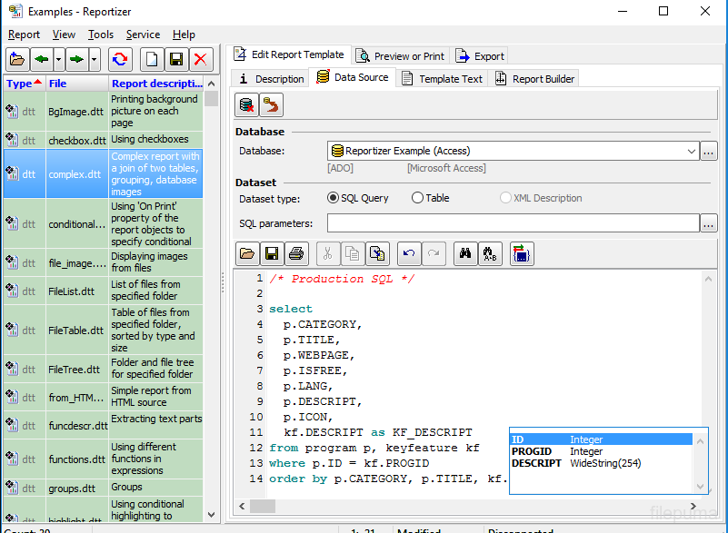
Task: Select the SQL Query radio button
Action: 333,198
